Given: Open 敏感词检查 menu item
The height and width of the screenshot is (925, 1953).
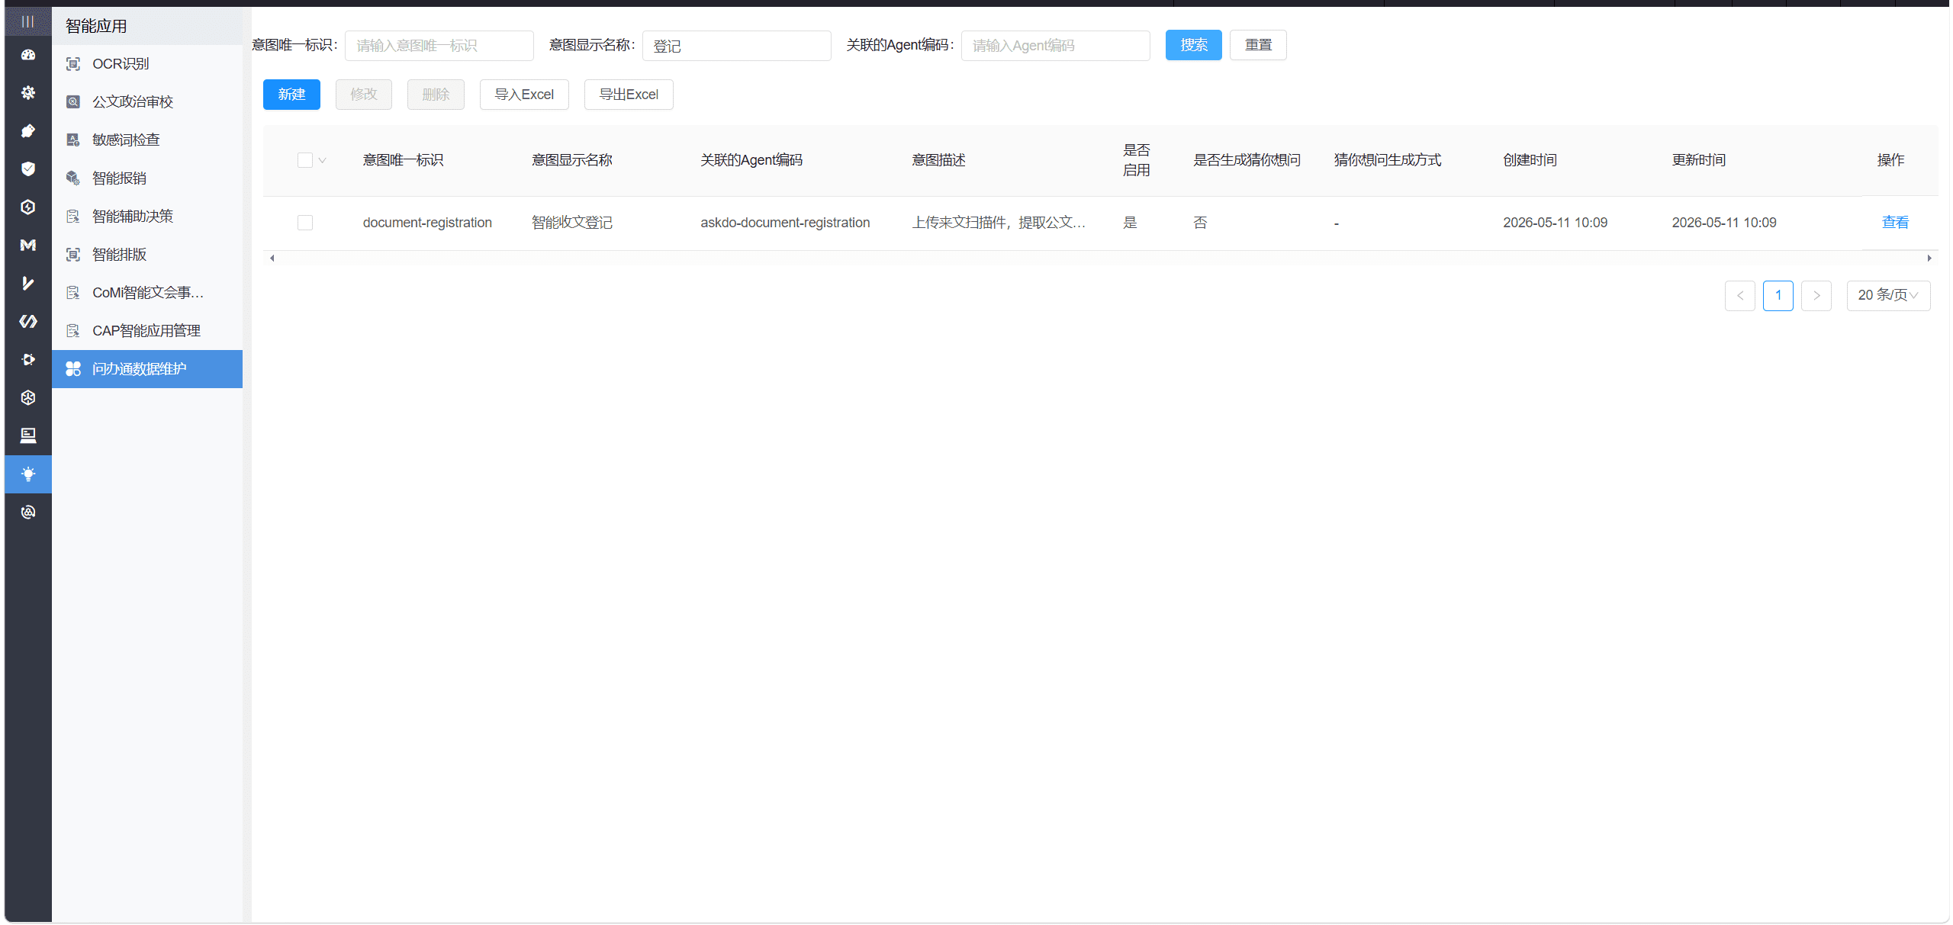Looking at the screenshot, I should [147, 140].
